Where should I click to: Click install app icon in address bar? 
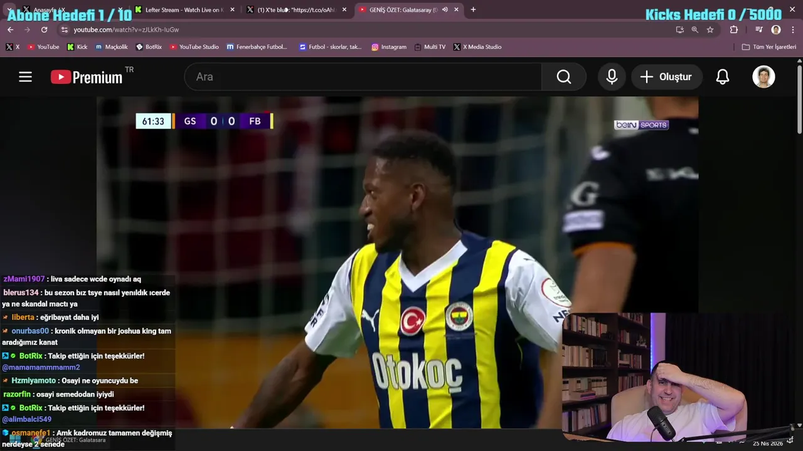[679, 29]
